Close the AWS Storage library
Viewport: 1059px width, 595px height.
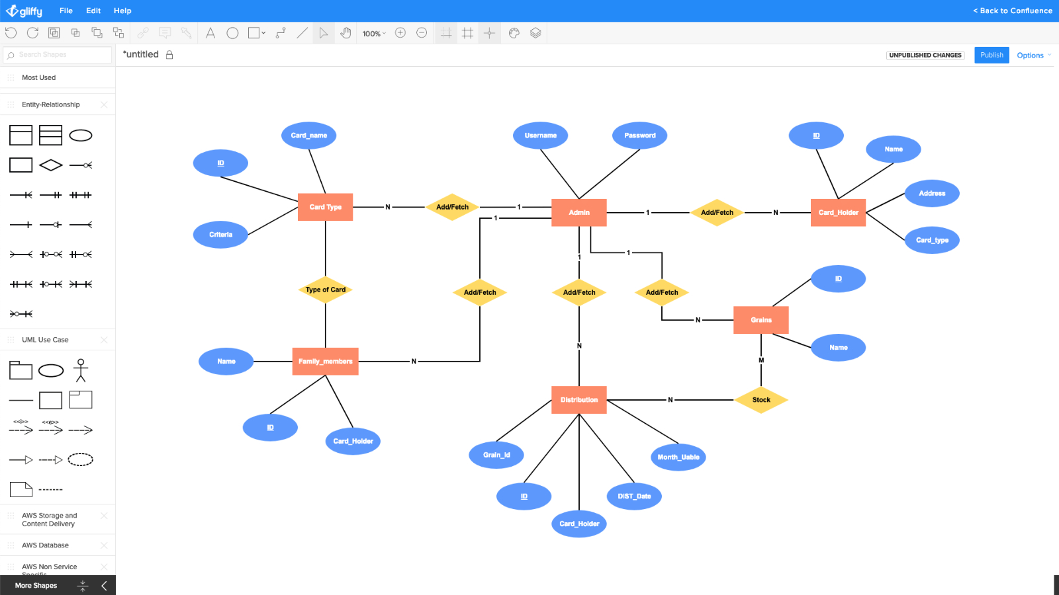coord(104,516)
